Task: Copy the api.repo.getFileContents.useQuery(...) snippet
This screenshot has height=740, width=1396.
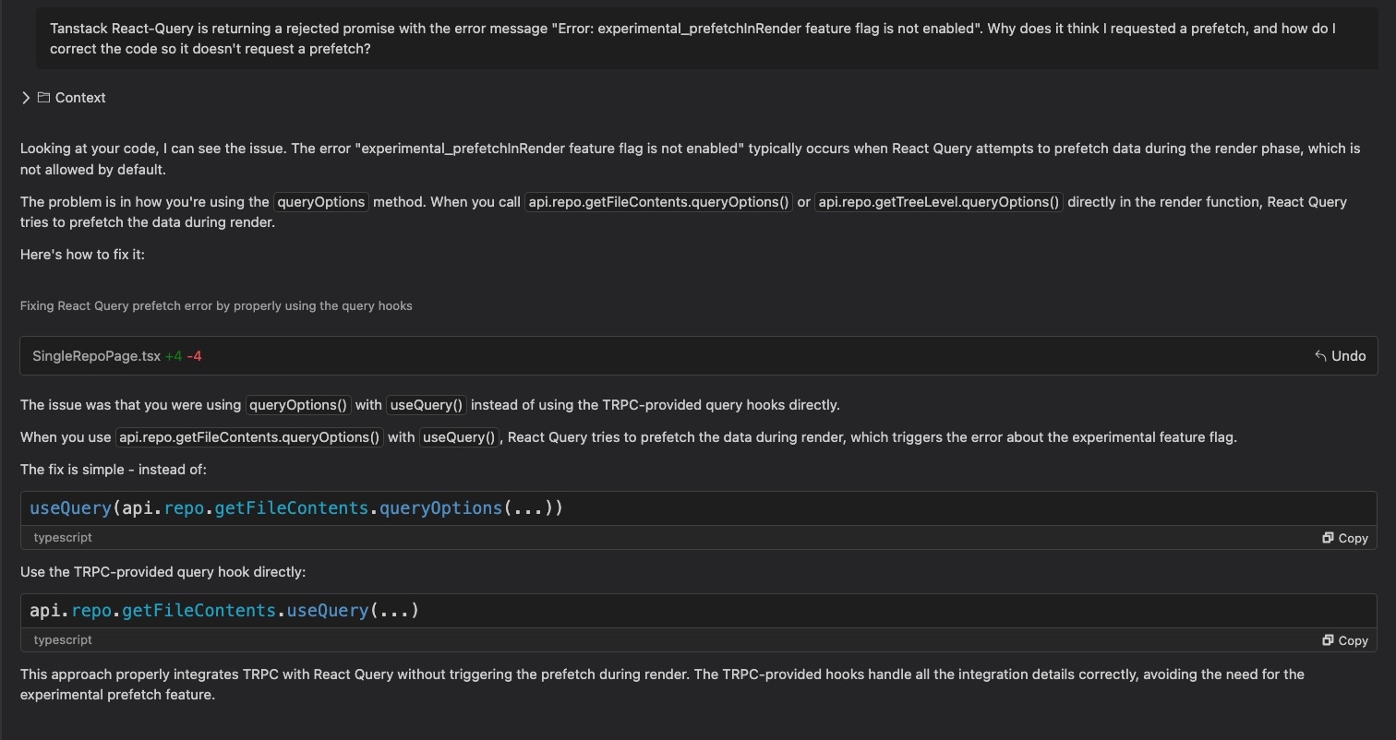Action: [x=1344, y=640]
